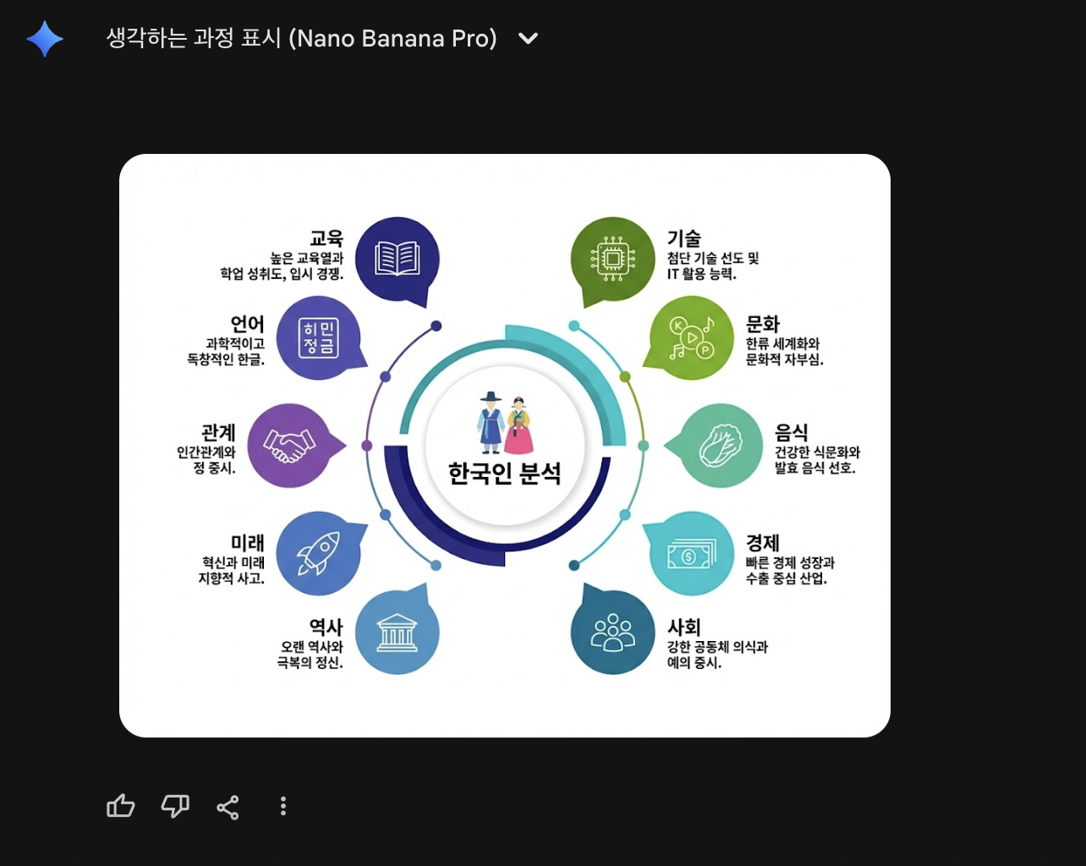
Task: Click the handshake icon beside 관계
Action: (289, 446)
